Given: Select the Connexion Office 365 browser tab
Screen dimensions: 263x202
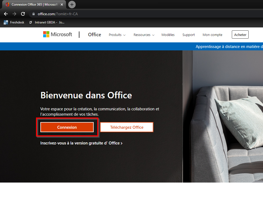Looking at the screenshot, I should pos(34,5).
